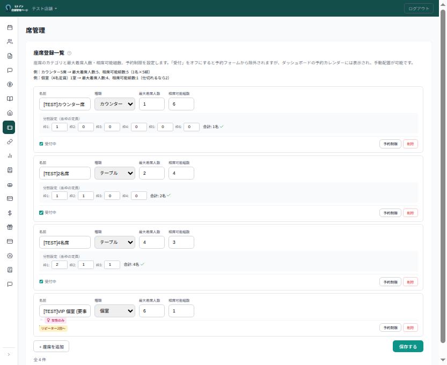This screenshot has width=447, height=365.
Task: Click カウンター席 相席可能組数 field showing 6
Action: click(x=181, y=104)
